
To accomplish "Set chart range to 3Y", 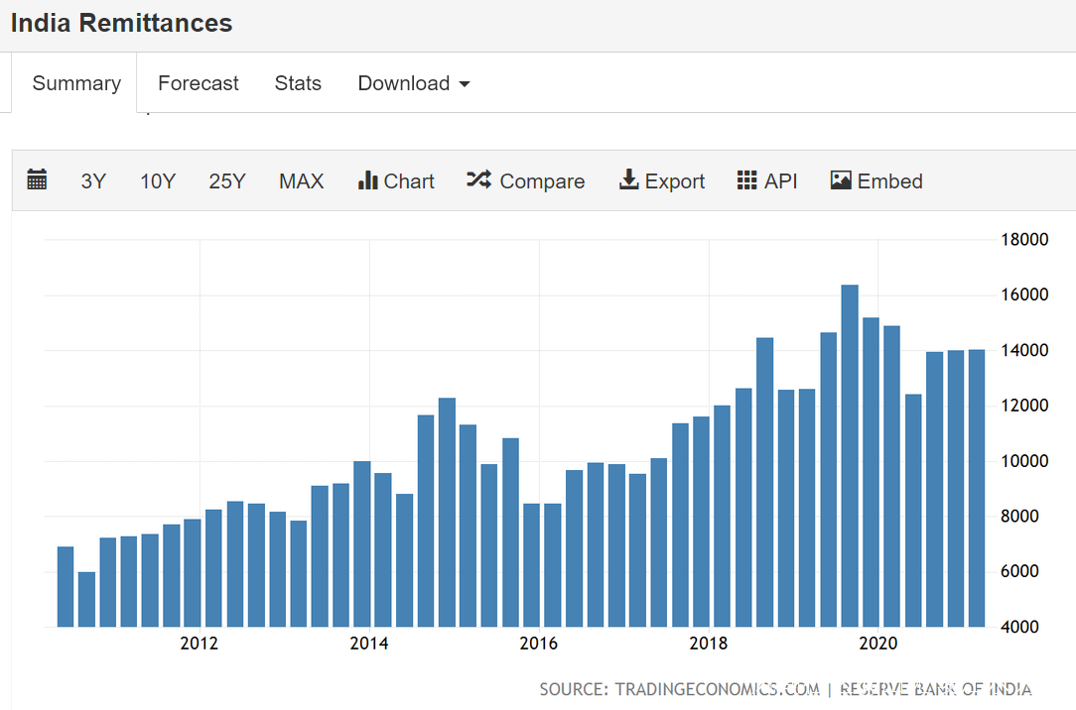I will (93, 181).
